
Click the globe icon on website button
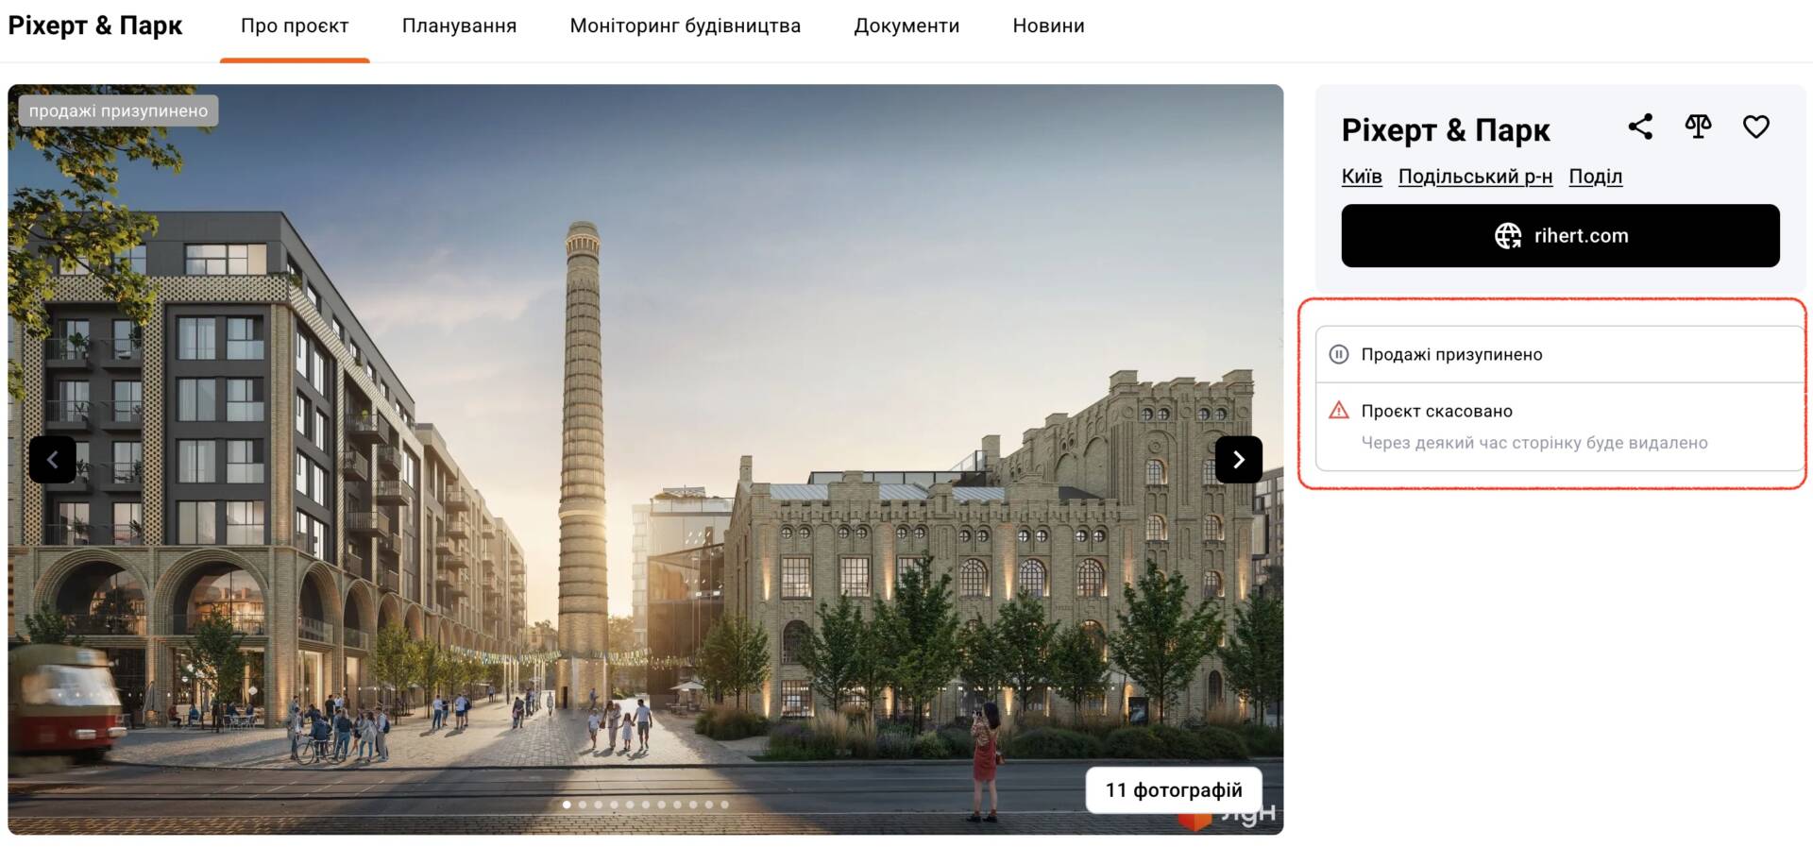(1507, 236)
